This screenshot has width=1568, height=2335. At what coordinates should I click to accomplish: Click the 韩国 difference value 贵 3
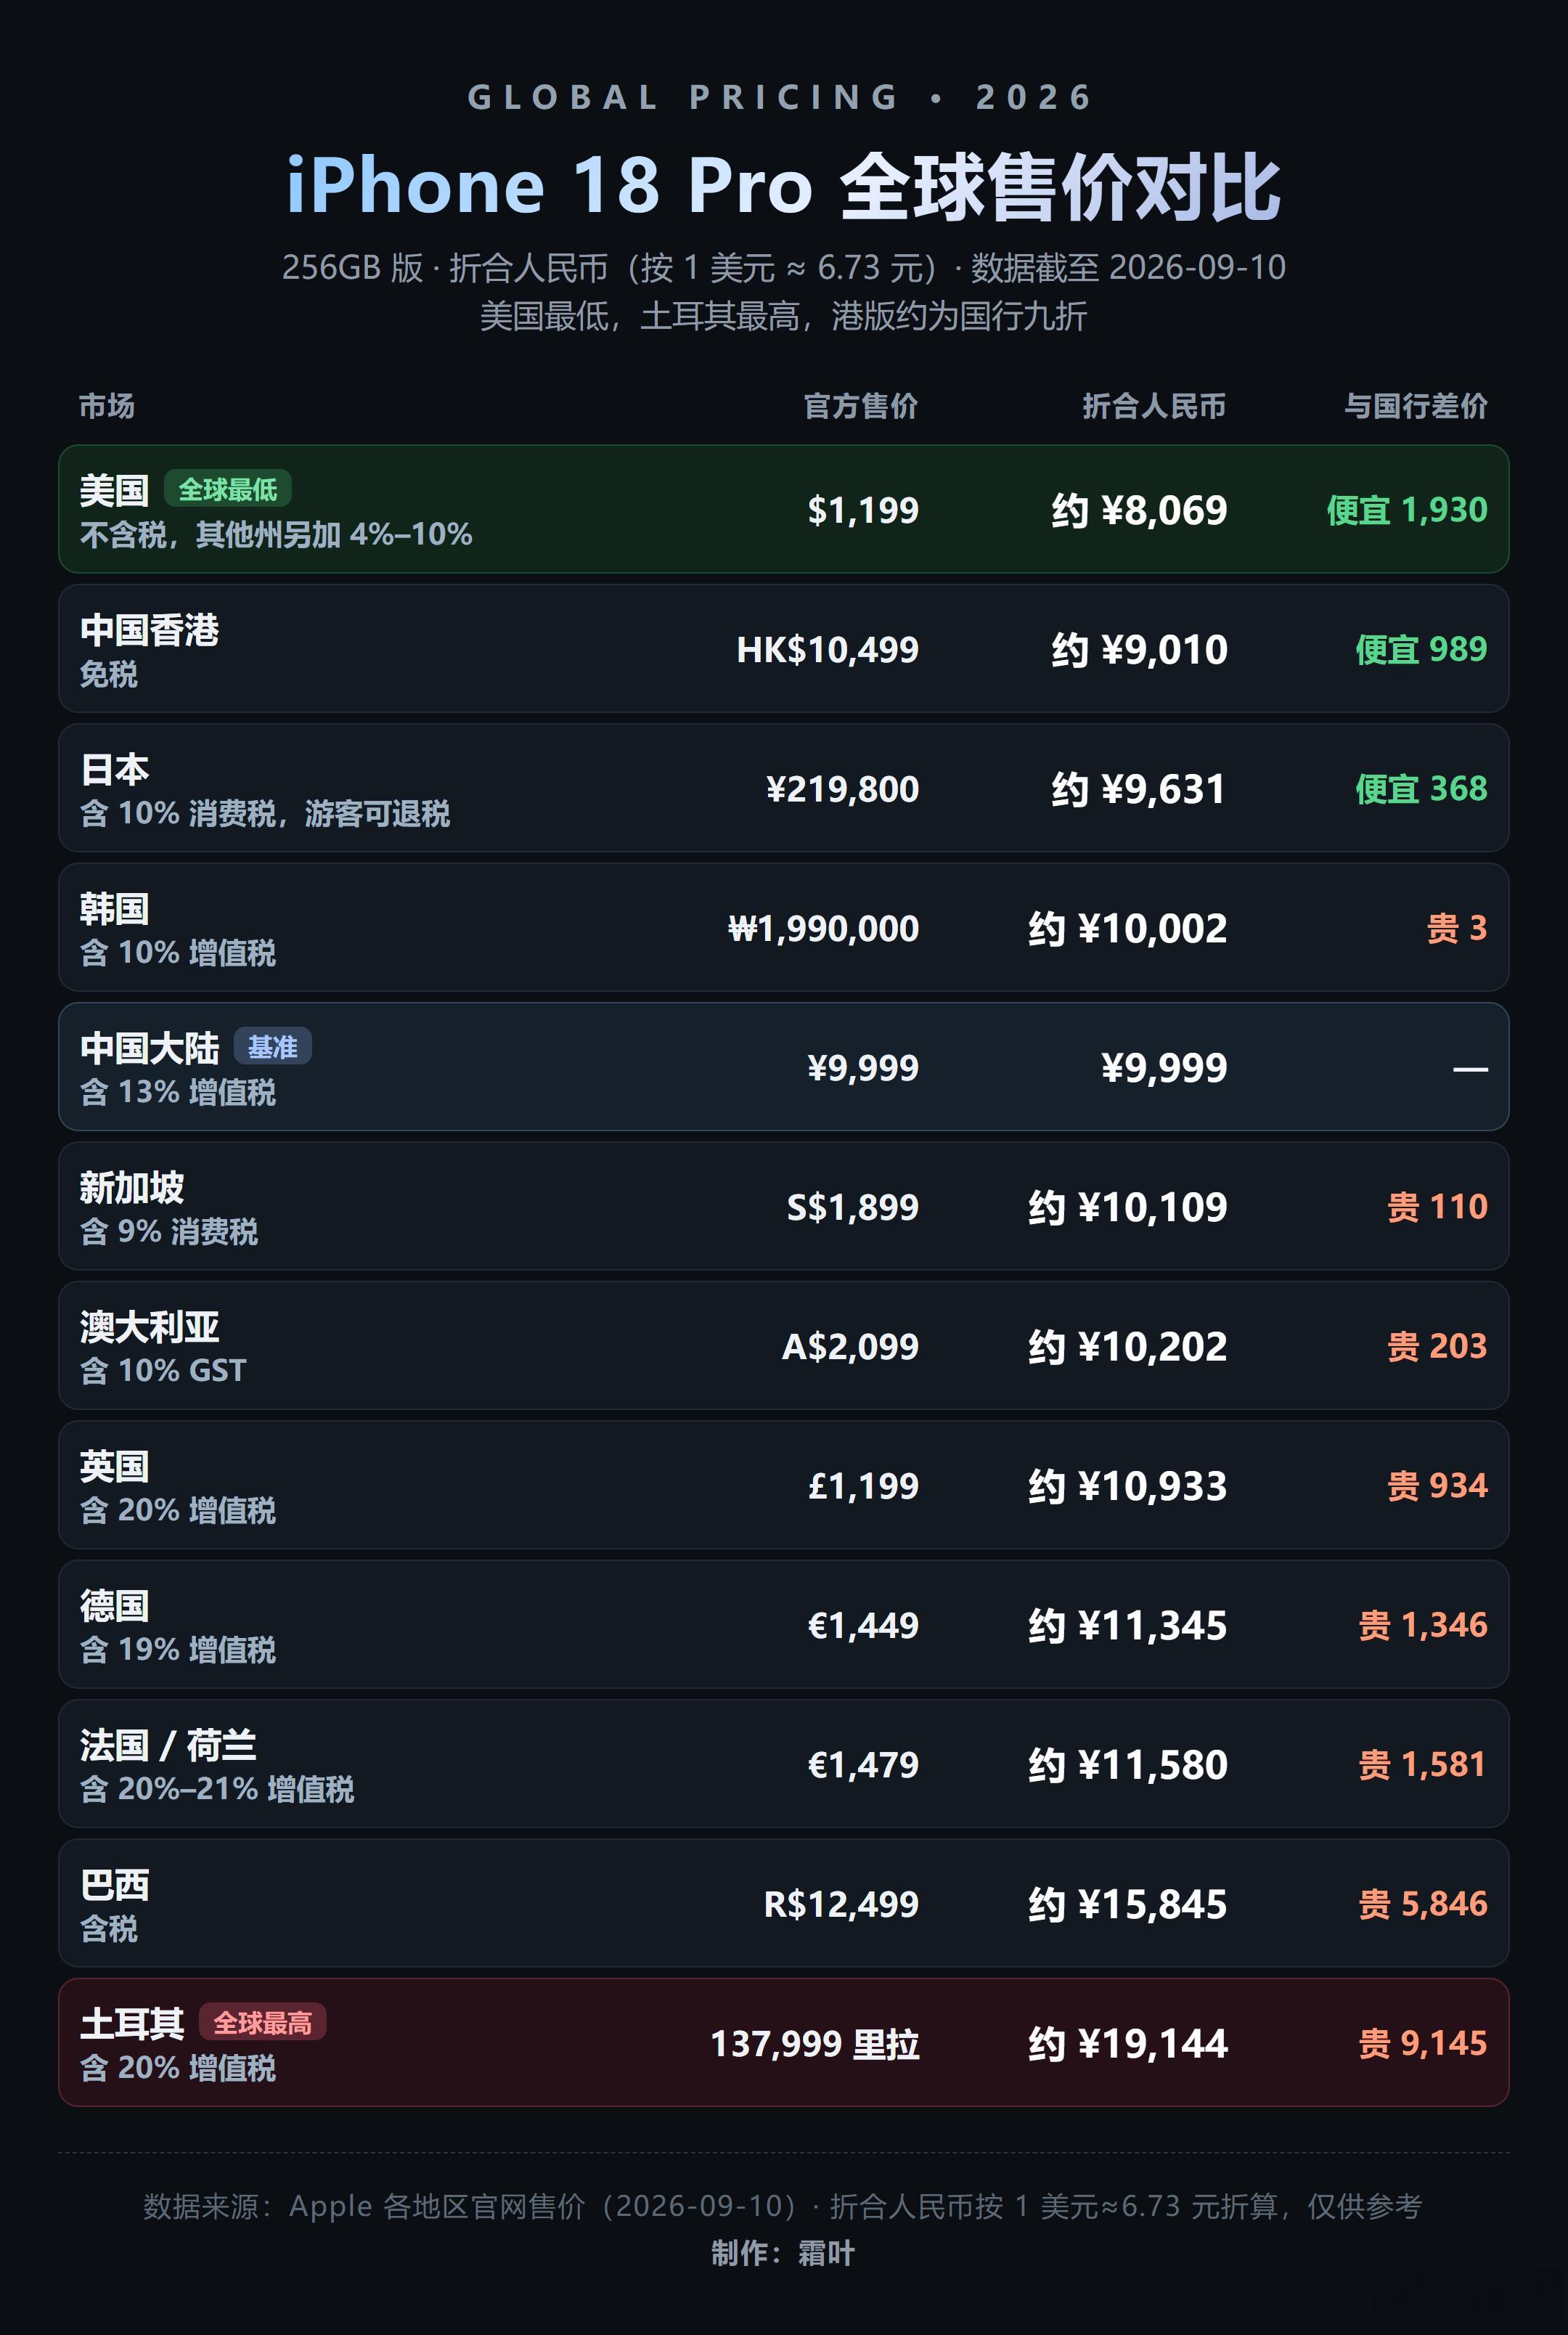click(x=1457, y=928)
